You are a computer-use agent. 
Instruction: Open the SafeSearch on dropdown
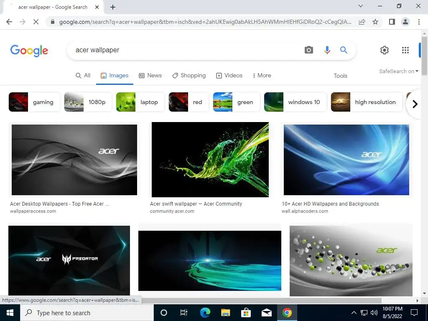(x=398, y=71)
